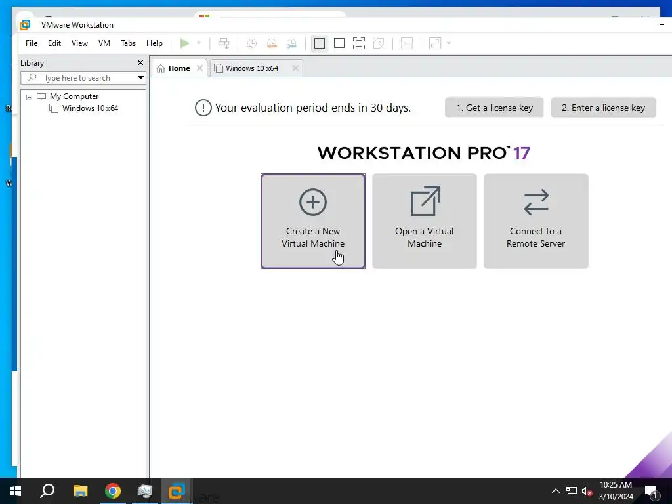Open the Edit menu
The image size is (672, 504).
point(54,43)
